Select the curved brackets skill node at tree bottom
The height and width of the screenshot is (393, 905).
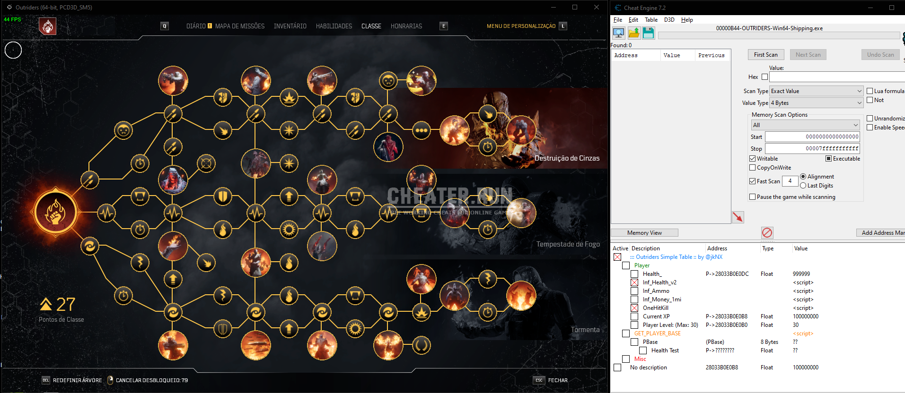click(421, 345)
